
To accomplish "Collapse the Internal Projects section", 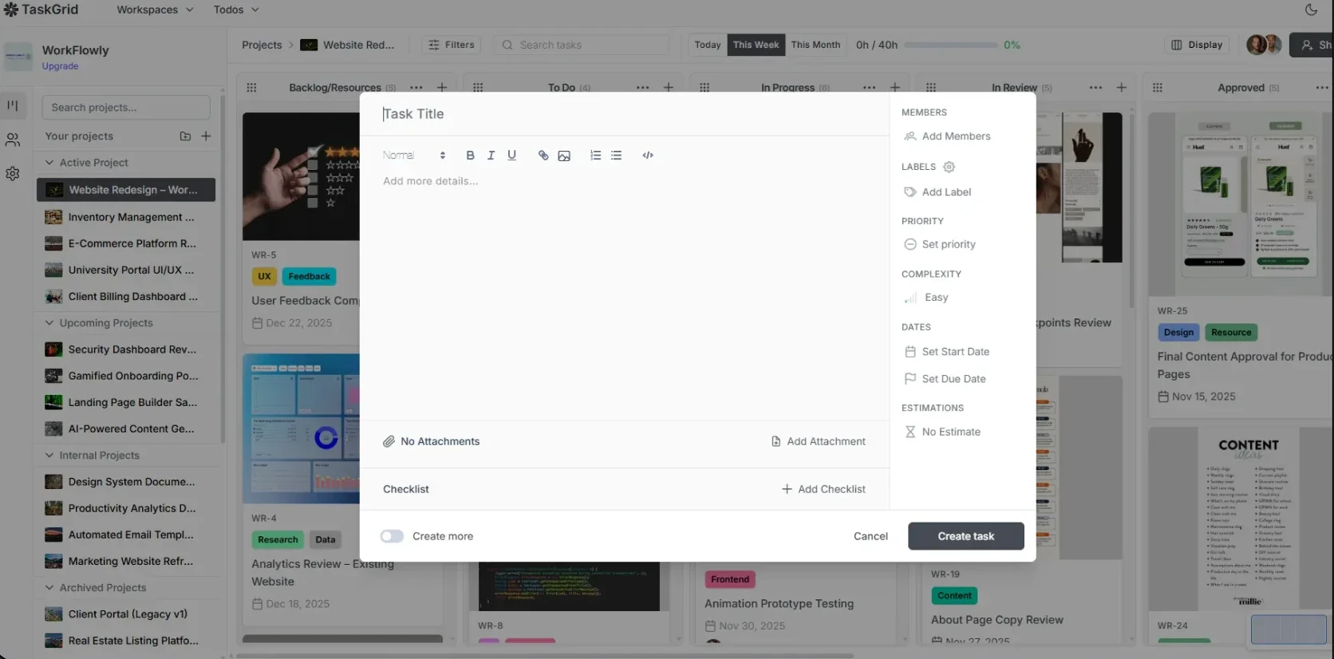I will pyautogui.click(x=92, y=456).
